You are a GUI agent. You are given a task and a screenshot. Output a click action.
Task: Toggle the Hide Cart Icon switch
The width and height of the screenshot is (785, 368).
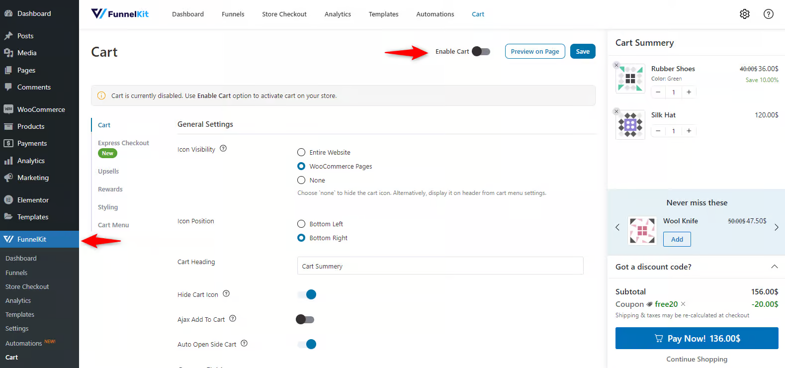[x=307, y=294]
